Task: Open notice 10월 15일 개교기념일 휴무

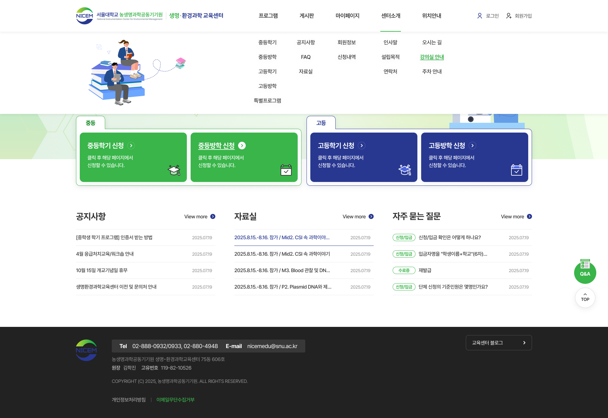Action: (102, 270)
